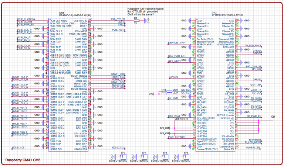
Task: Select the +5V power port symbol
Action: tap(273, 117)
